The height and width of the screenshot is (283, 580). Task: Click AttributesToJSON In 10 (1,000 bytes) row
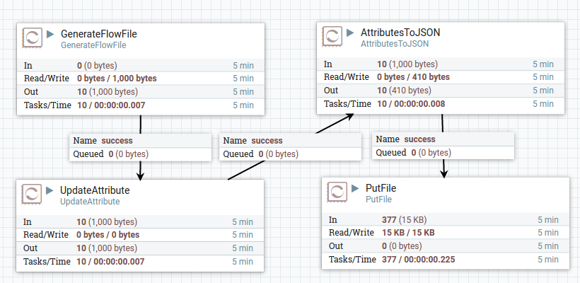[x=441, y=64]
